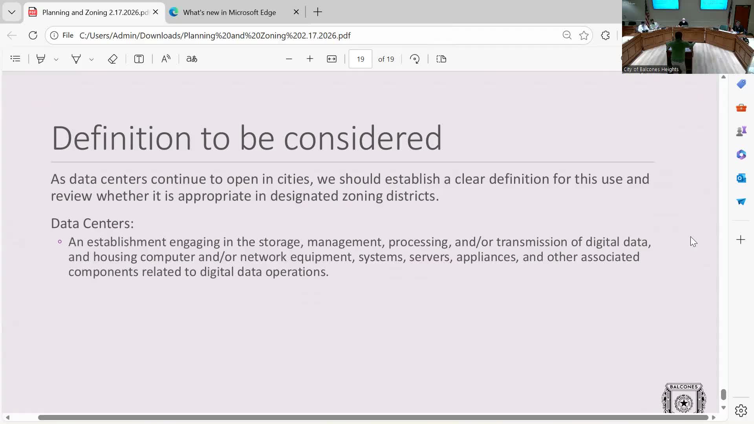Viewport: 754px width, 424px height.
Task: Zoom in with the plus button
Action: click(x=310, y=59)
